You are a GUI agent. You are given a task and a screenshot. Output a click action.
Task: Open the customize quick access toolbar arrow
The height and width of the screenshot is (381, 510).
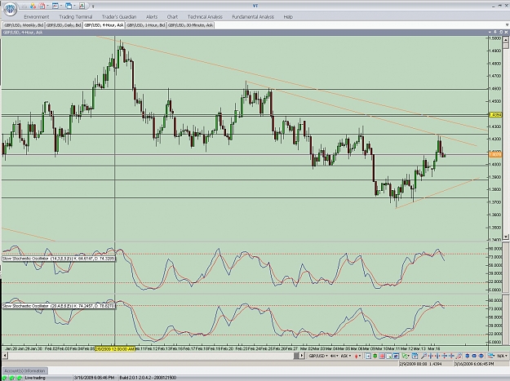pos(93,7)
